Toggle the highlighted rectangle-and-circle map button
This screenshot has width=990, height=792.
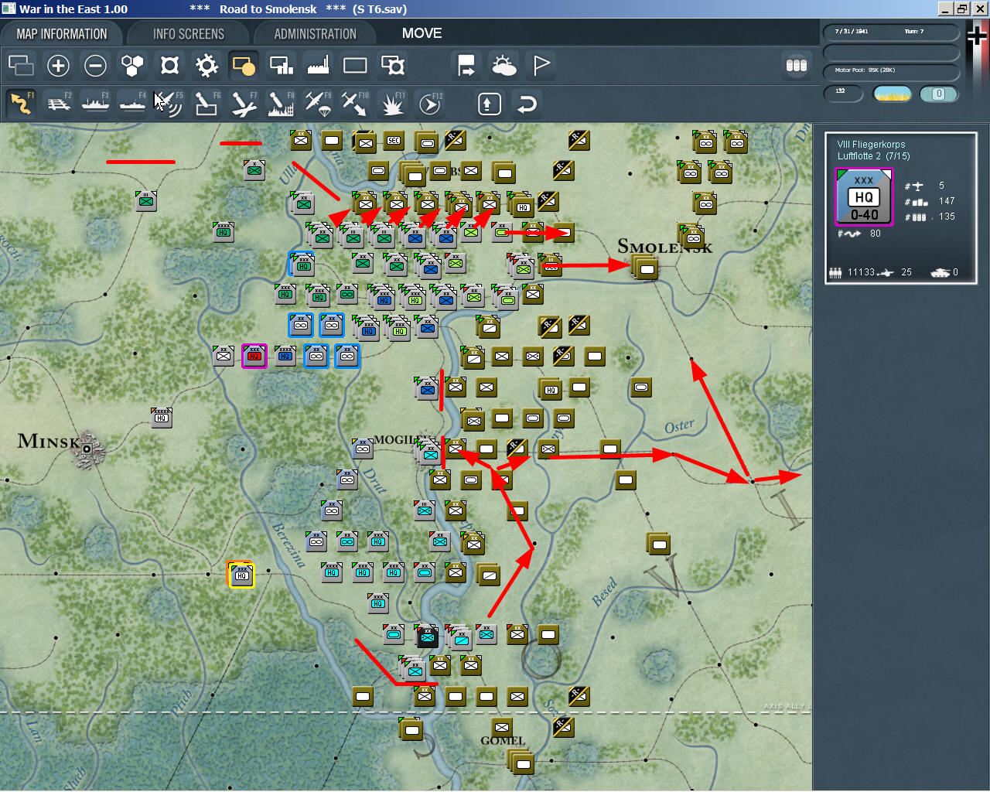coord(244,66)
